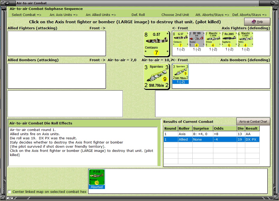Click the large Sparviero SM.79bis front bomber

coord(157,76)
